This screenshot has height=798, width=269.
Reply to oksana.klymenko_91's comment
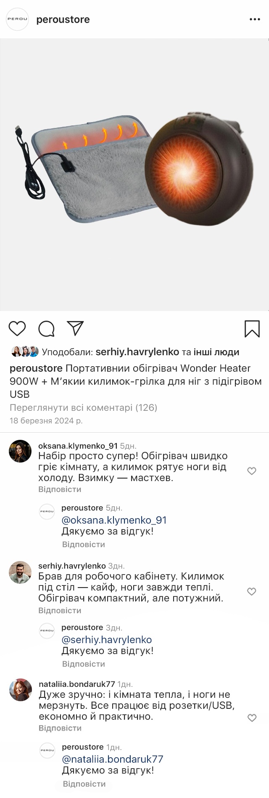tap(60, 489)
